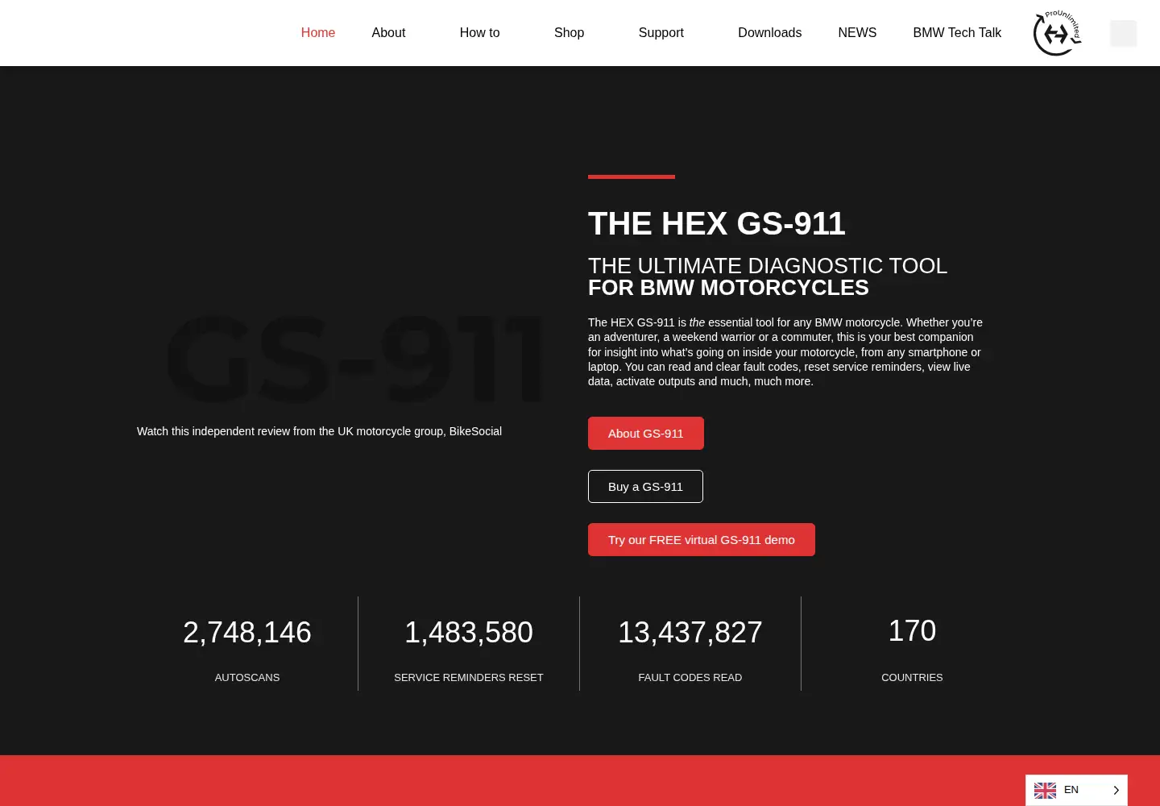Screen dimensions: 1160x806
Task: Click the BikeSocial review caption text
Action: point(319,431)
